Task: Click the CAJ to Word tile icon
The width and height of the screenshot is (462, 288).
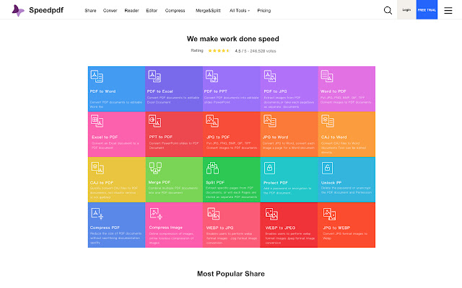Action: (327, 121)
